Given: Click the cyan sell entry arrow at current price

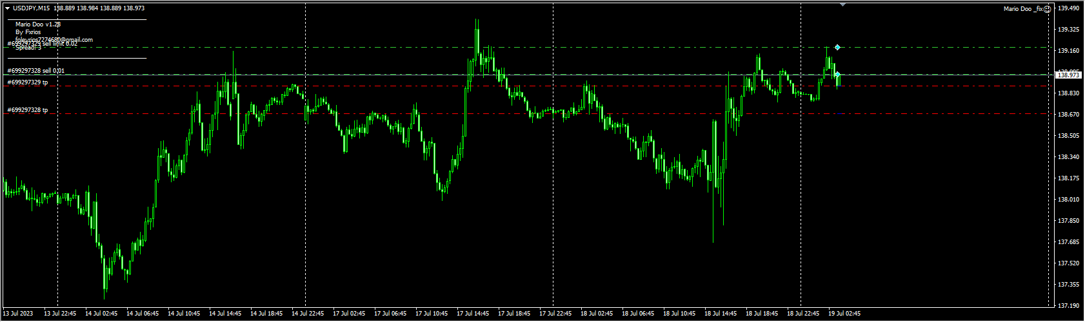Looking at the screenshot, I should [x=837, y=75].
